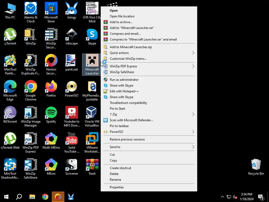The width and height of the screenshot is (269, 202).
Task: Choose Open in the context menu
Action: pyautogui.click(x=149, y=11)
